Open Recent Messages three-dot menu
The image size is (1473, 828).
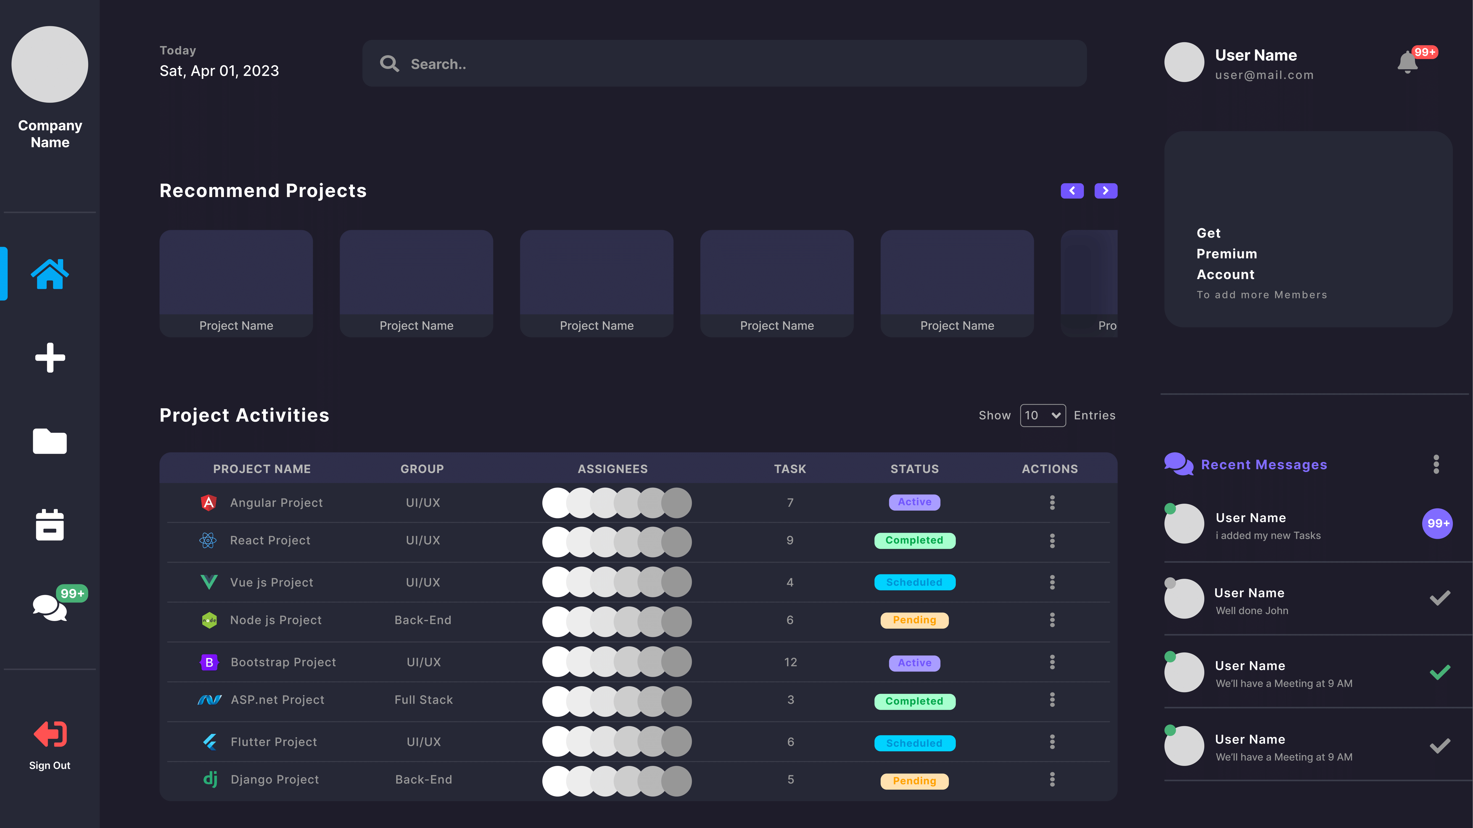pos(1436,465)
